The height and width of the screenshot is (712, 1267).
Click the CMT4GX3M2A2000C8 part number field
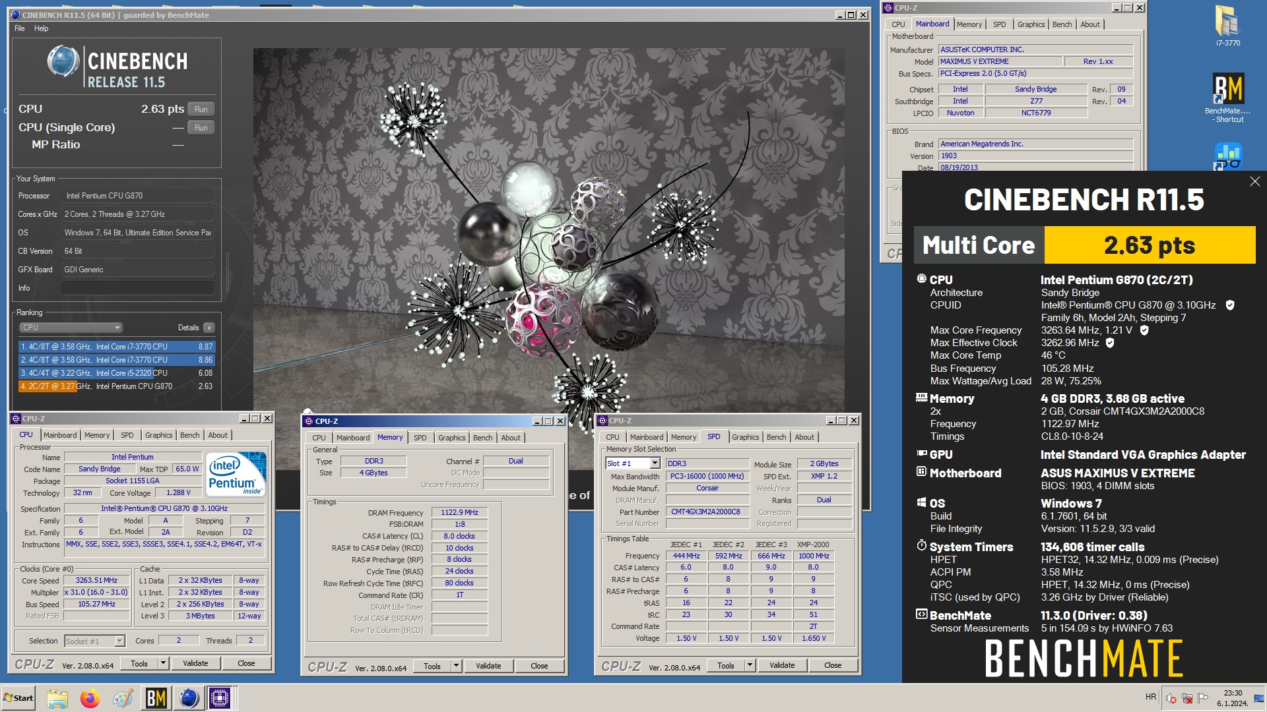707,512
